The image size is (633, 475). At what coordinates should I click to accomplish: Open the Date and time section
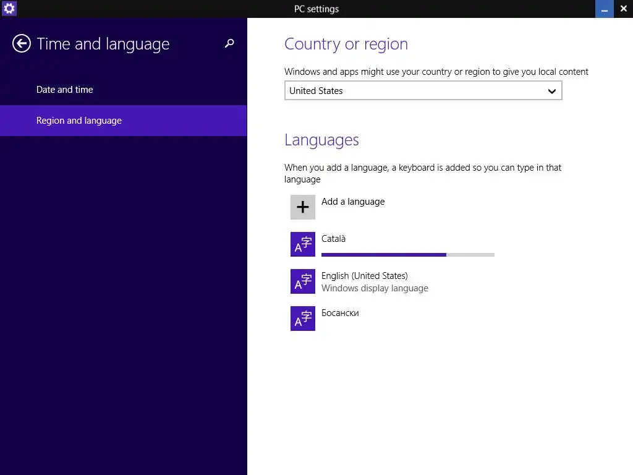click(x=124, y=90)
